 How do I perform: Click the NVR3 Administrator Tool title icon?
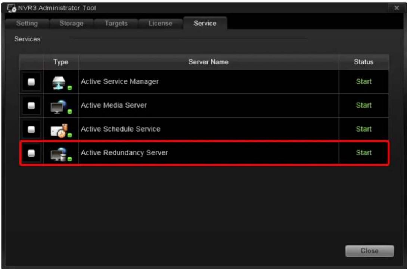[x=12, y=8]
